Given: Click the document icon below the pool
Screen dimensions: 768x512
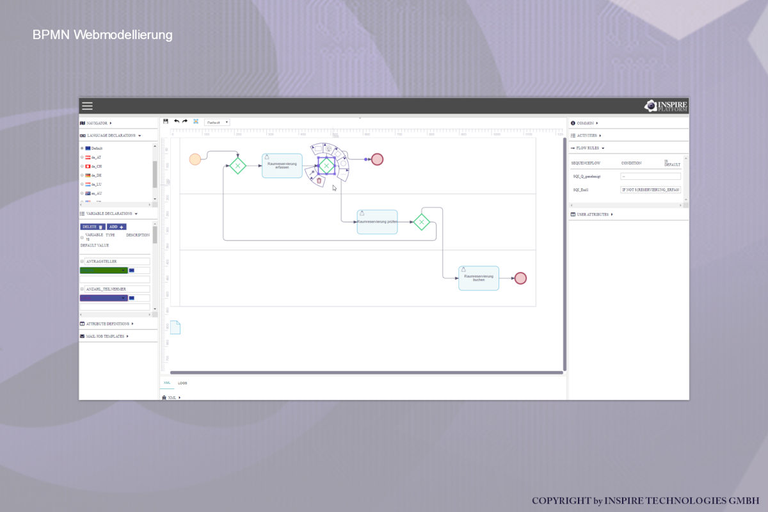Looking at the screenshot, I should (175, 327).
